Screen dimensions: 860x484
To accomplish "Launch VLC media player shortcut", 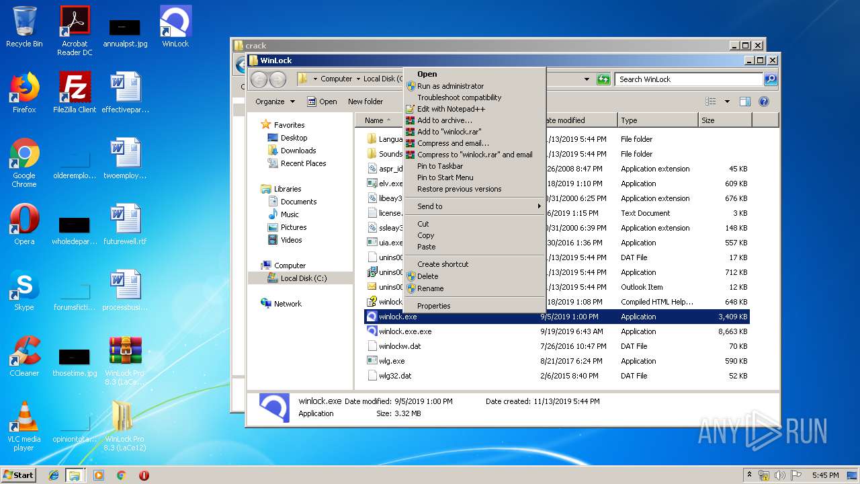I will coord(24,426).
